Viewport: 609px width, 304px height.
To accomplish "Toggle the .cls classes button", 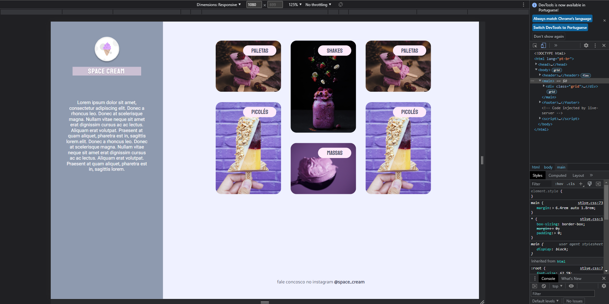I will (571, 184).
